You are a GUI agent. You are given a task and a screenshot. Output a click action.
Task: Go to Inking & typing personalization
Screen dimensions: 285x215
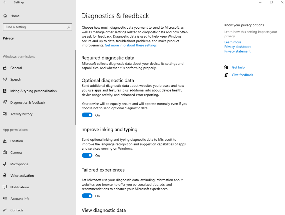pyautogui.click(x=33, y=91)
